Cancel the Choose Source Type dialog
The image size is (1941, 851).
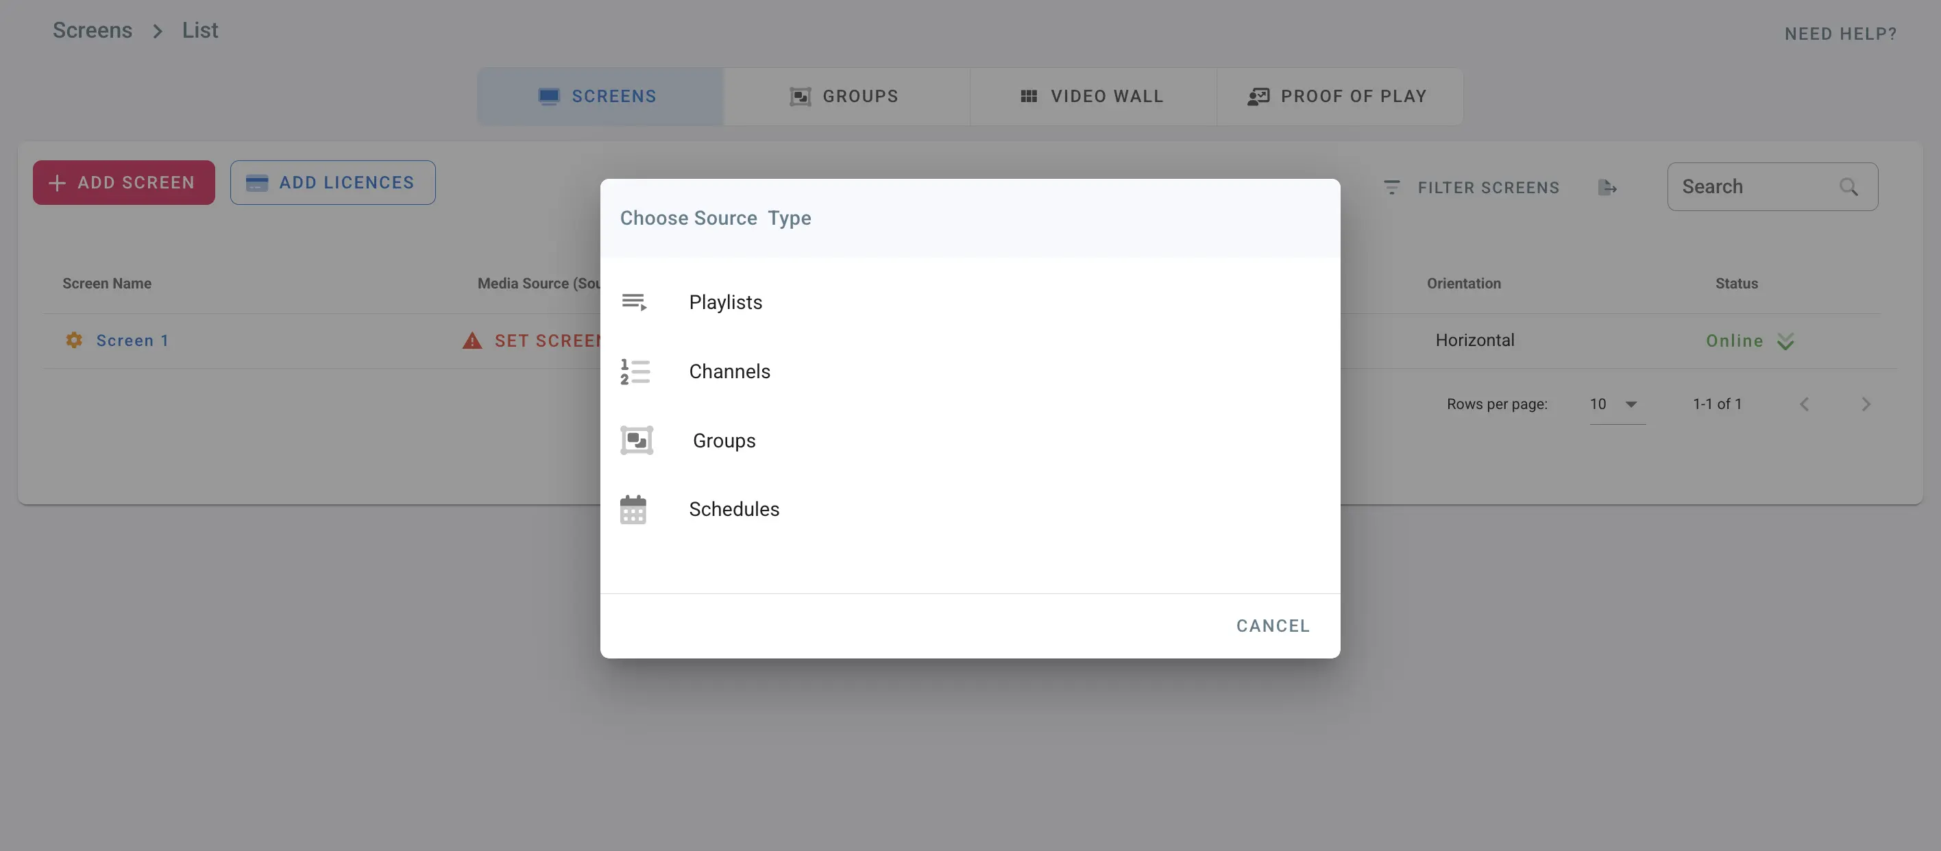coord(1272,625)
